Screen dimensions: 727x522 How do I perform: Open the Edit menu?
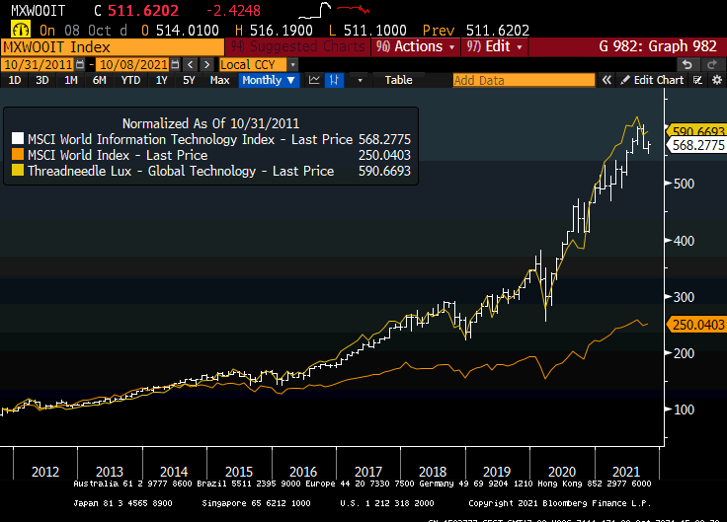495,46
